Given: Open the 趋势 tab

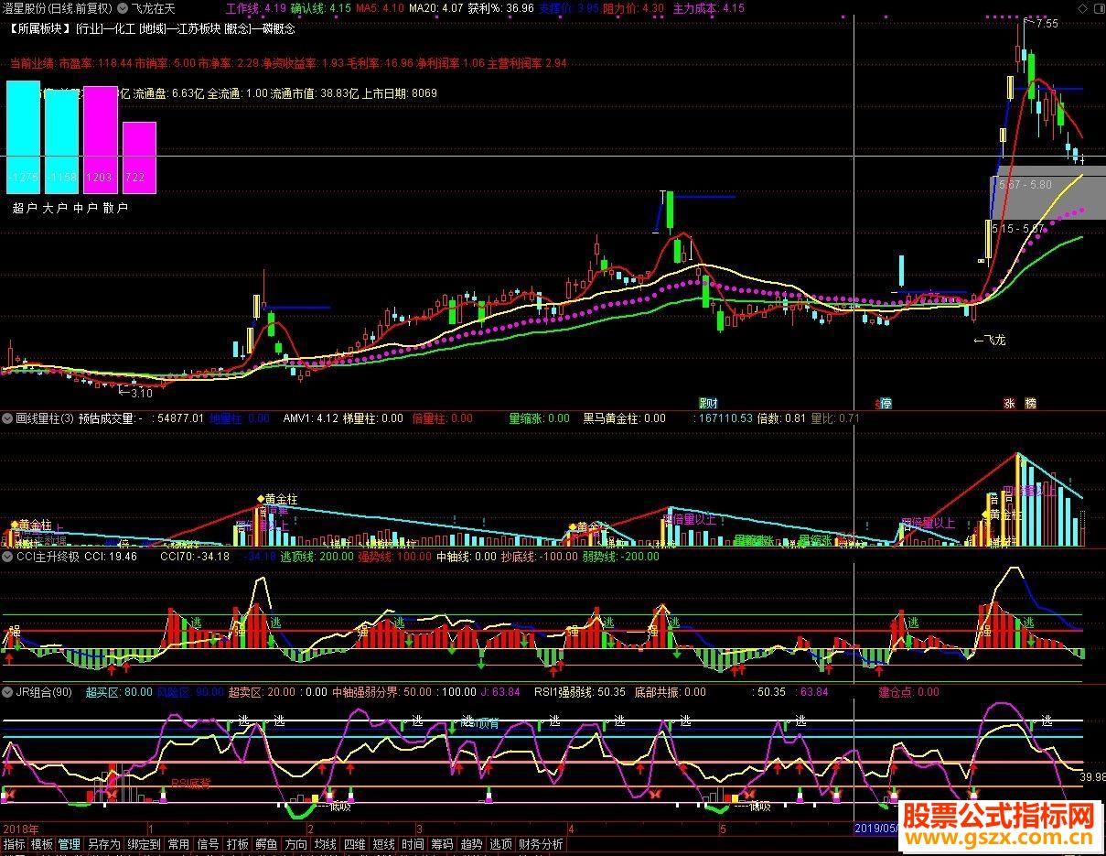Looking at the screenshot, I should coord(471,845).
